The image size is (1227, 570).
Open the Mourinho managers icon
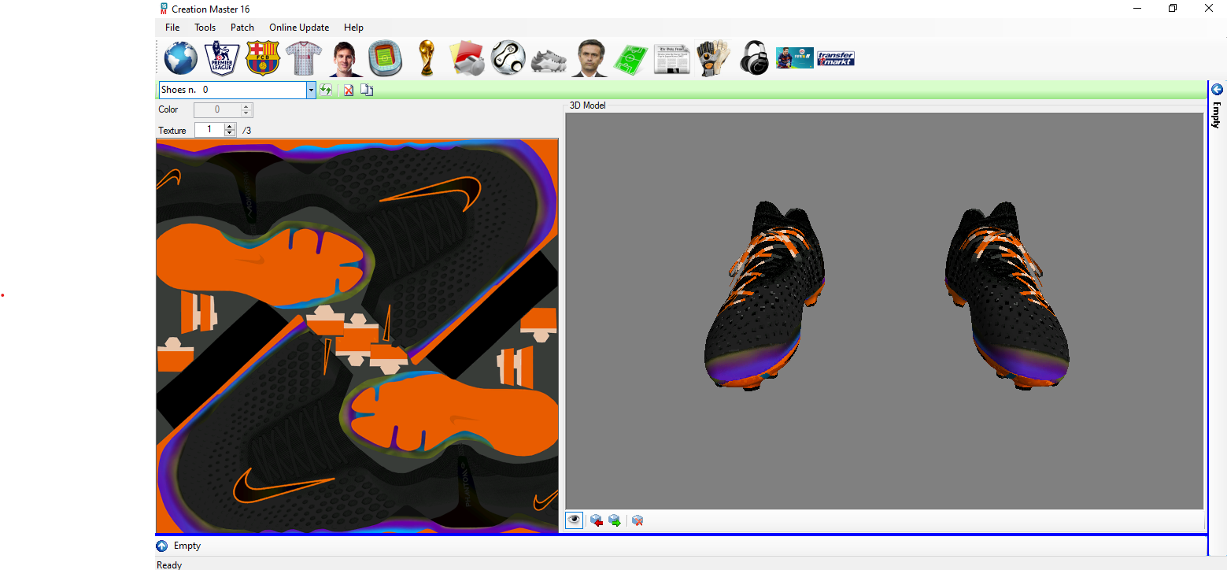coord(590,58)
